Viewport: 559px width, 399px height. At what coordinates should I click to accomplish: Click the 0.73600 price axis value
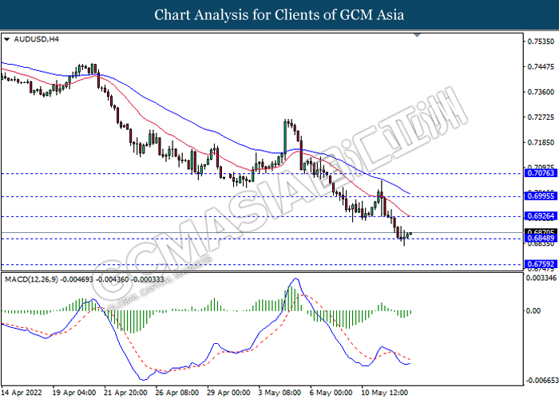[541, 92]
